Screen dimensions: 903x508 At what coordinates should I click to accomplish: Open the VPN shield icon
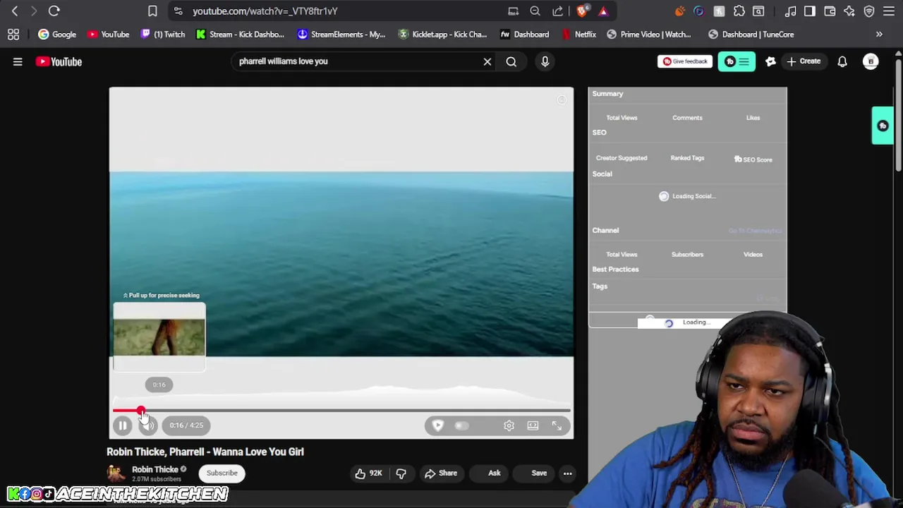point(869,11)
